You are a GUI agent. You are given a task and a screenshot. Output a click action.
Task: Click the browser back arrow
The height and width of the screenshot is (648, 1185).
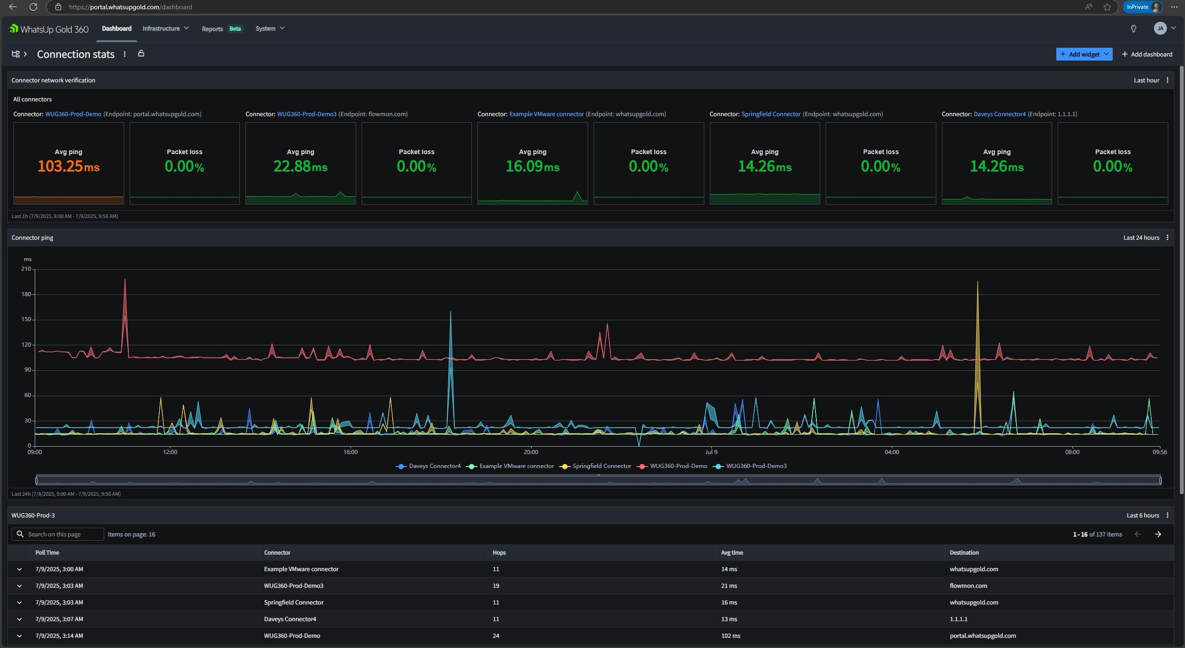[x=13, y=7]
